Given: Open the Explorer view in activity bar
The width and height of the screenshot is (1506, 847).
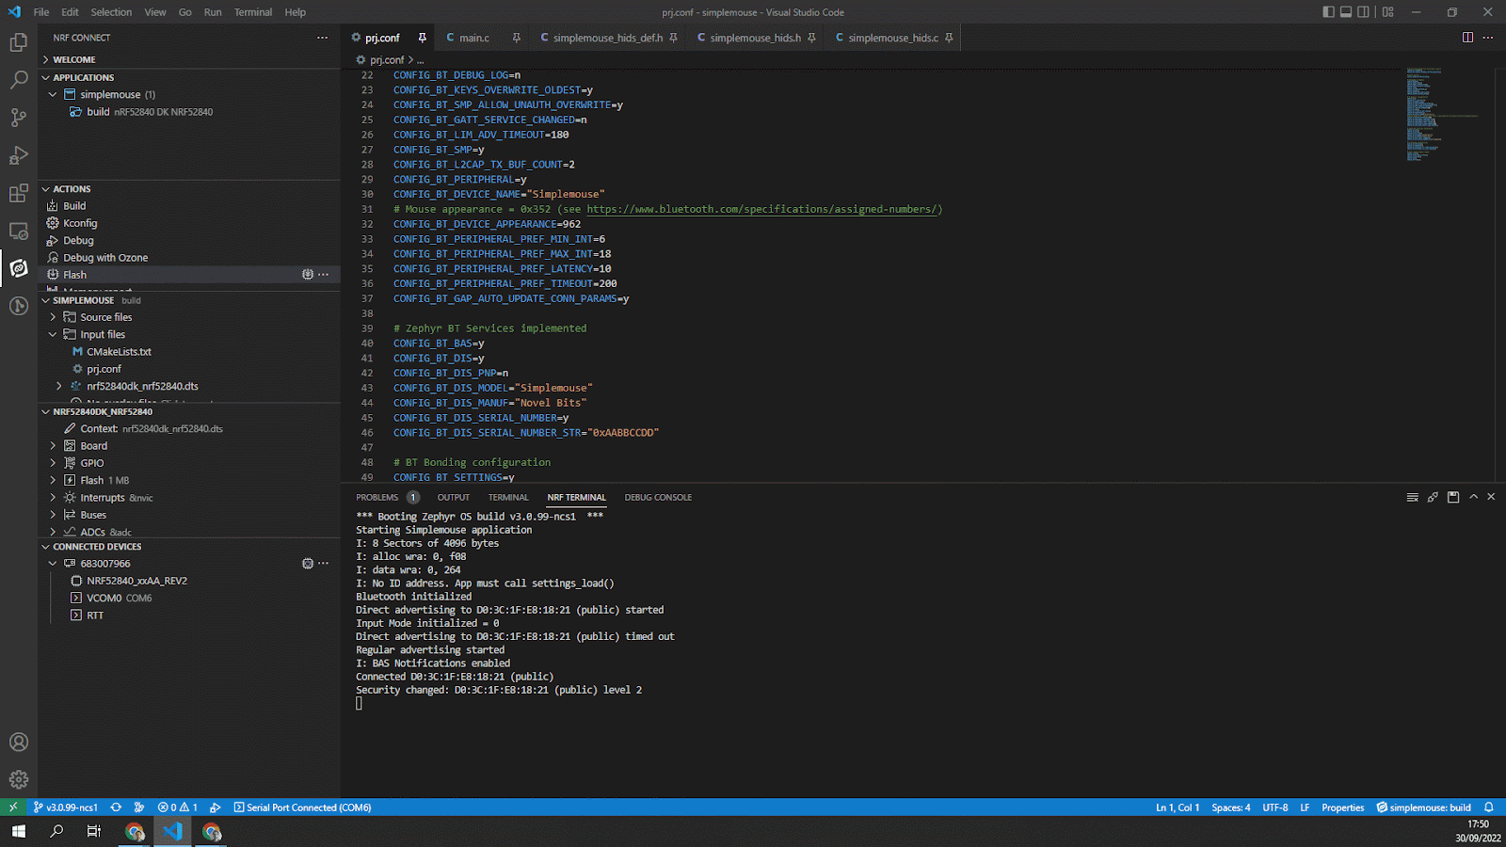Looking at the screenshot, I should pyautogui.click(x=19, y=42).
